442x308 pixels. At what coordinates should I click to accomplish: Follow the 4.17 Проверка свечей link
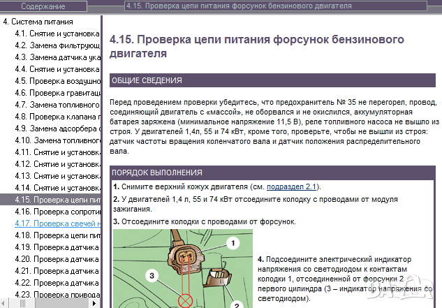pyautogui.click(x=58, y=223)
